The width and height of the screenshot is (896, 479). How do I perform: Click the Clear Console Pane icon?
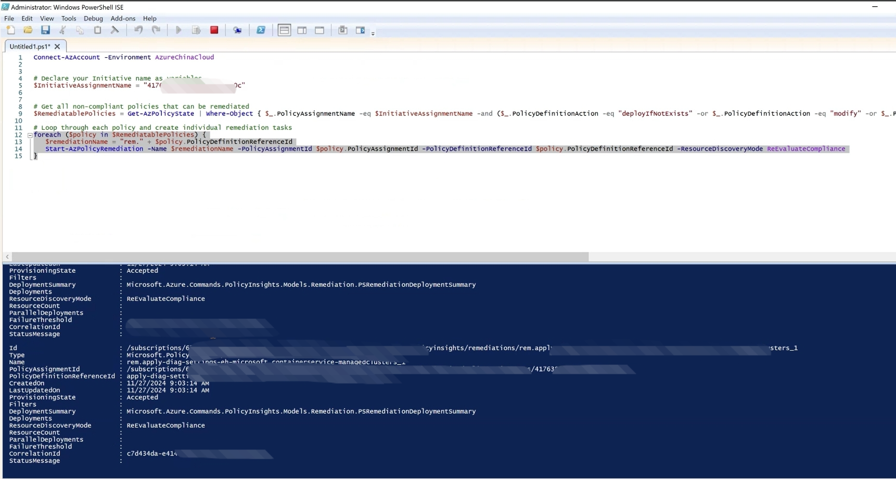tap(115, 30)
